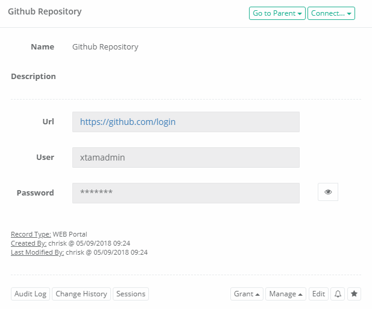This screenshot has height=309, width=372.
Task: Click the Description label
Action: click(x=33, y=77)
